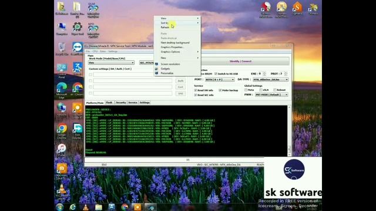
Task: Enable the Reboot checkbox
Action: [x=275, y=90]
